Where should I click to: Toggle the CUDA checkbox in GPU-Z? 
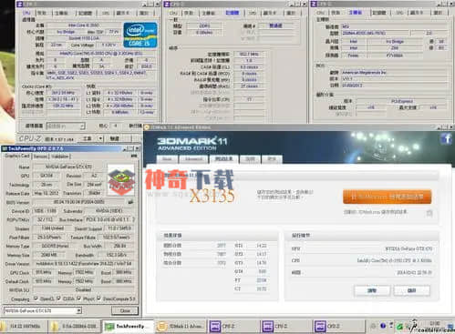[x=58, y=299]
